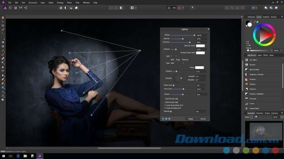Open the light Type dropdown
Image resolution: width=284 pixels, height=159 pixels.
(x=177, y=63)
